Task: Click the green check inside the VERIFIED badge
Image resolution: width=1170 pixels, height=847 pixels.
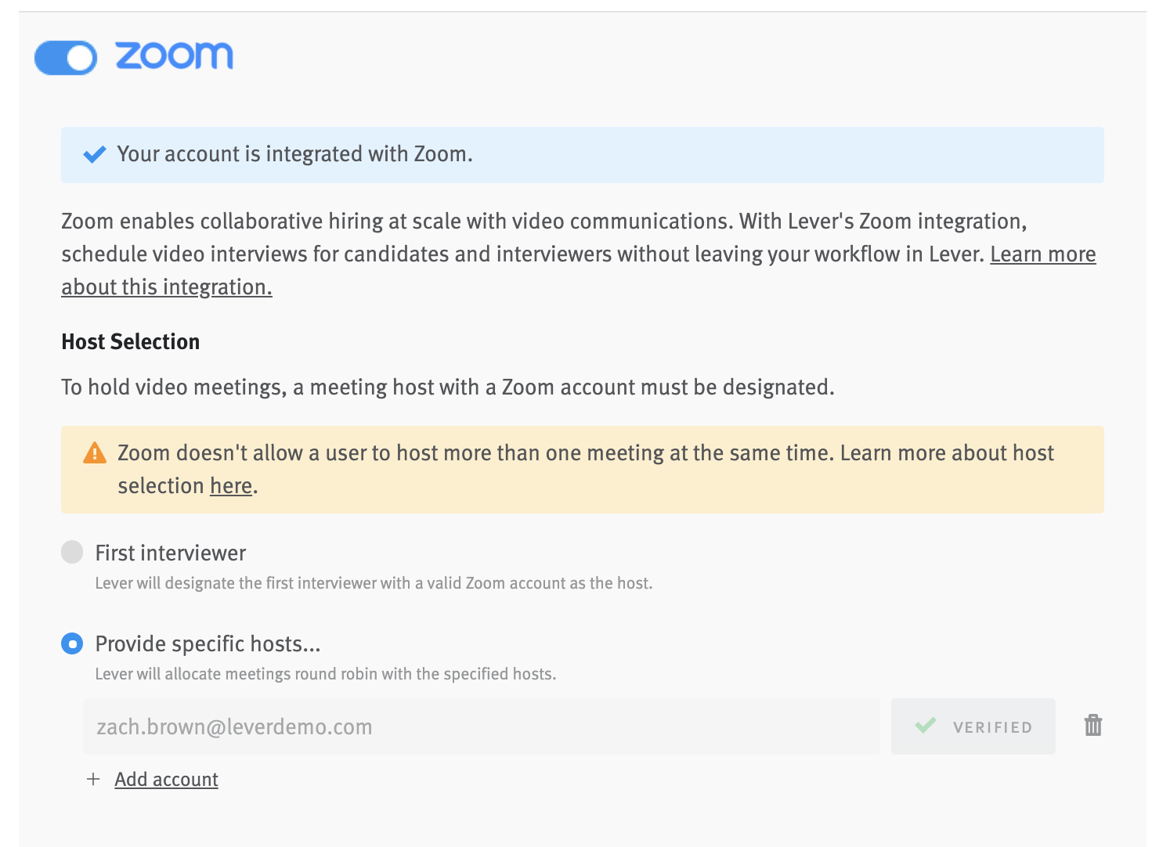Action: pos(926,726)
